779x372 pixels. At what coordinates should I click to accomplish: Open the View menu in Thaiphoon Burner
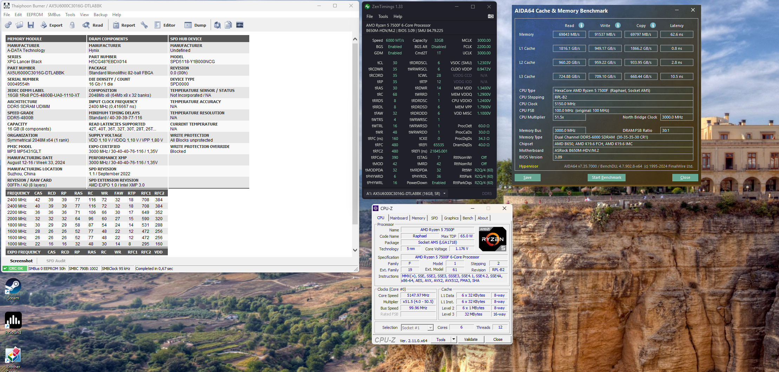click(84, 15)
